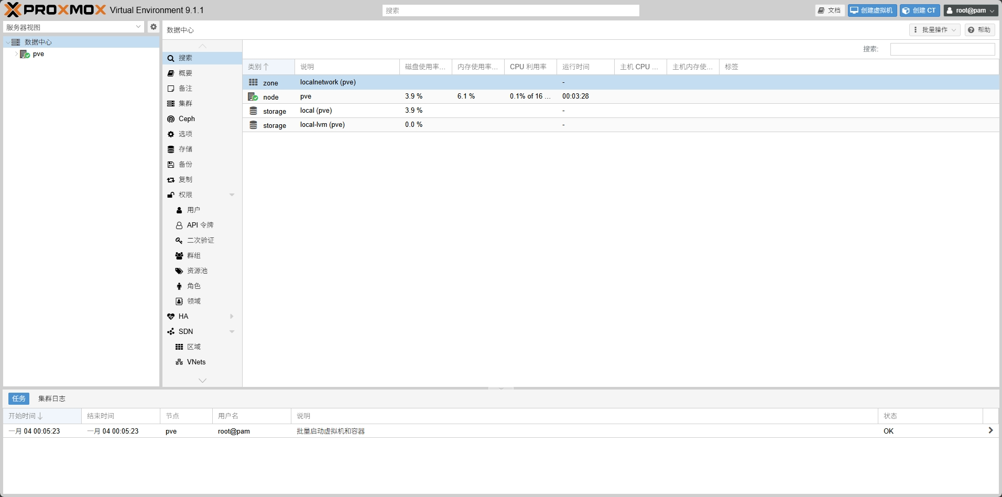1002x497 pixels.
Task: Focus the top global search field
Action: click(x=510, y=10)
